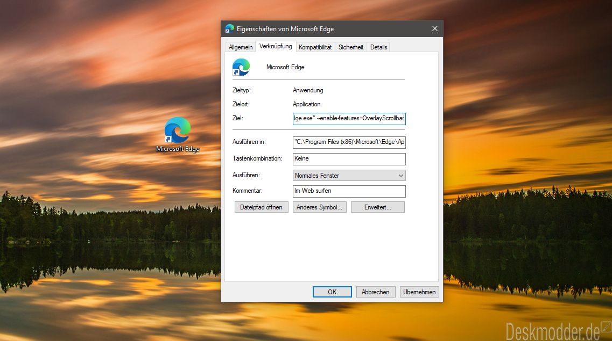Image resolution: width=612 pixels, height=341 pixels.
Task: Click the Application value next to Zielort
Action: [x=306, y=104]
